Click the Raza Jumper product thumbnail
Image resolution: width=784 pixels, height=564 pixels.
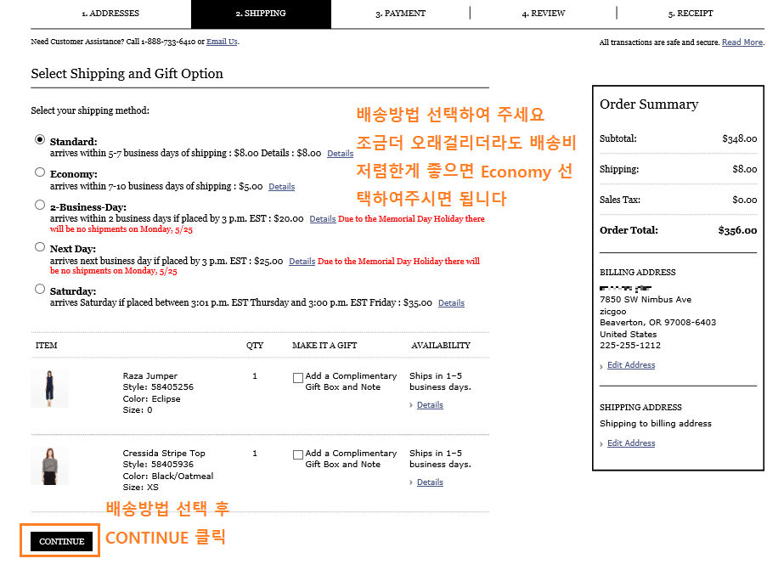[49, 389]
